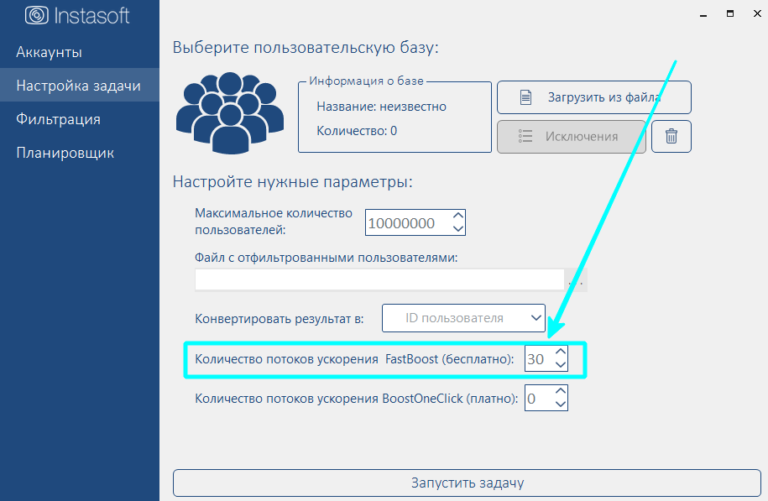Click the Загрузить из файла button
The image size is (768, 501).
[594, 97]
